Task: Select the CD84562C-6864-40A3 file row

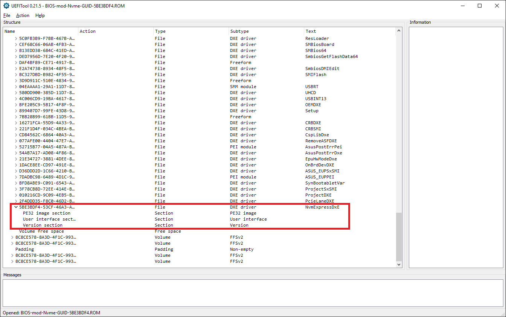Action: pos(200,135)
